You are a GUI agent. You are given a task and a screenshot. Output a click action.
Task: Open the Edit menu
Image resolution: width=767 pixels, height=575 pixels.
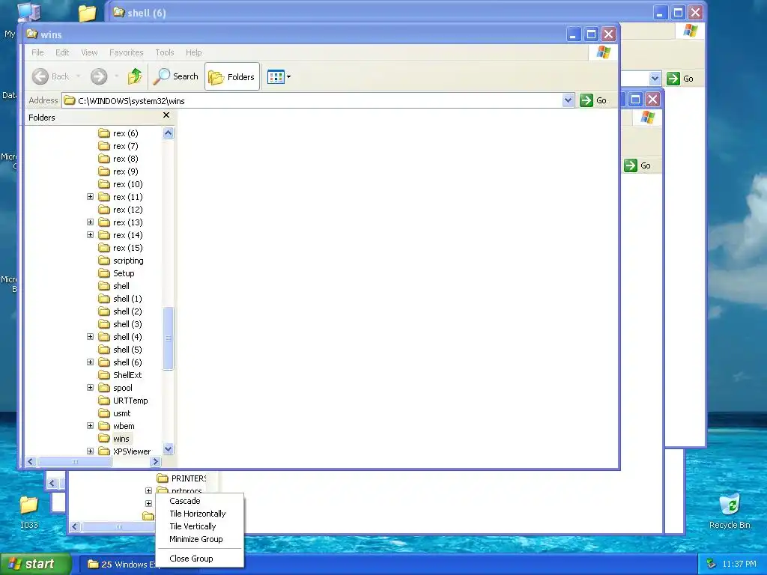62,52
